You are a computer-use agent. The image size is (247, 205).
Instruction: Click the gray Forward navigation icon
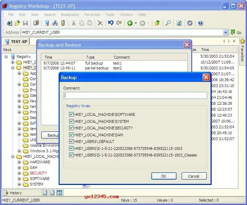point(142,23)
